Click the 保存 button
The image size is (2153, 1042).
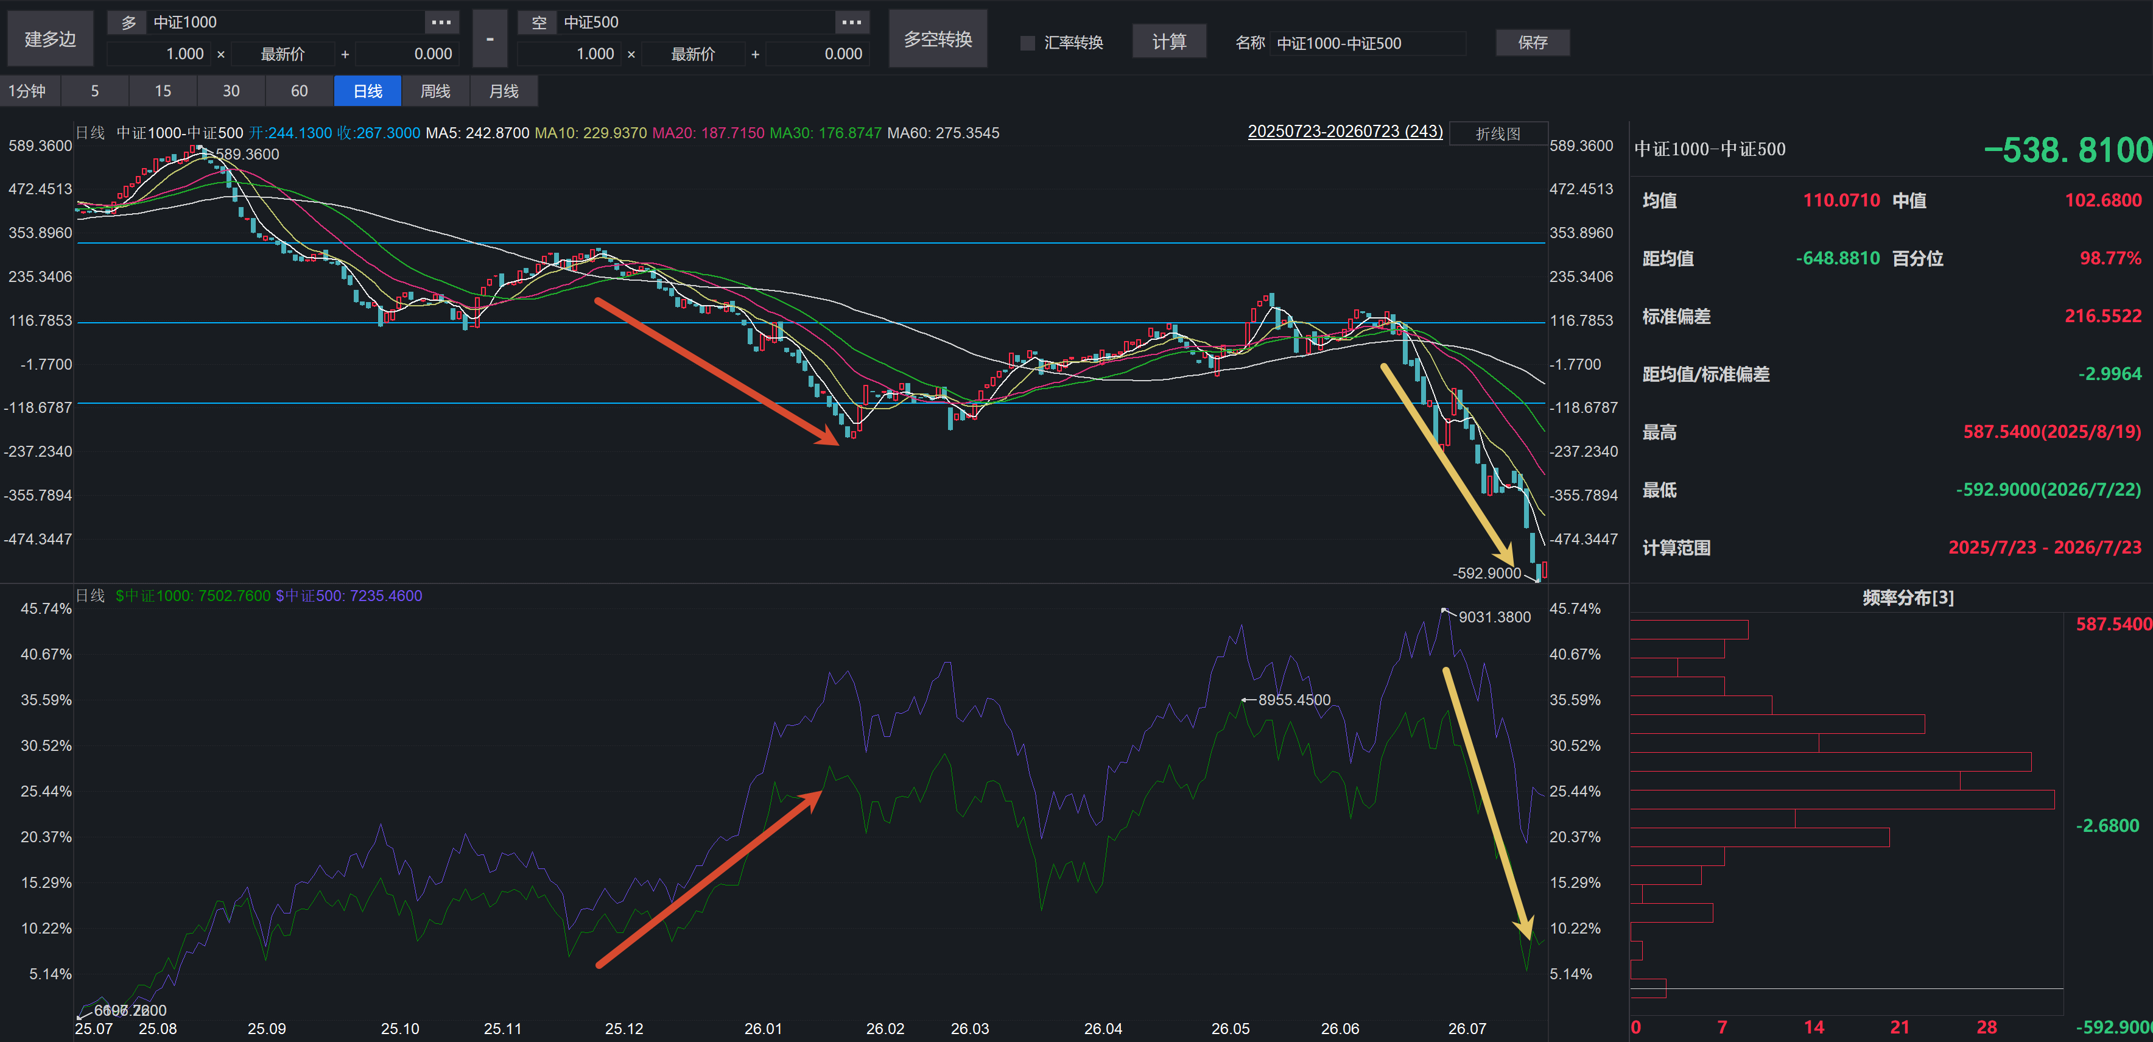(x=1532, y=43)
